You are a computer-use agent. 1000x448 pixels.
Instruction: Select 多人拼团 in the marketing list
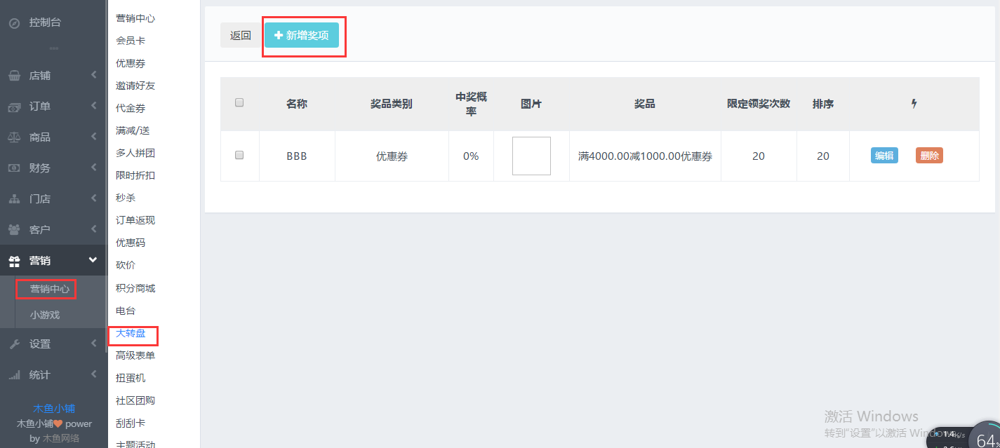point(135,153)
